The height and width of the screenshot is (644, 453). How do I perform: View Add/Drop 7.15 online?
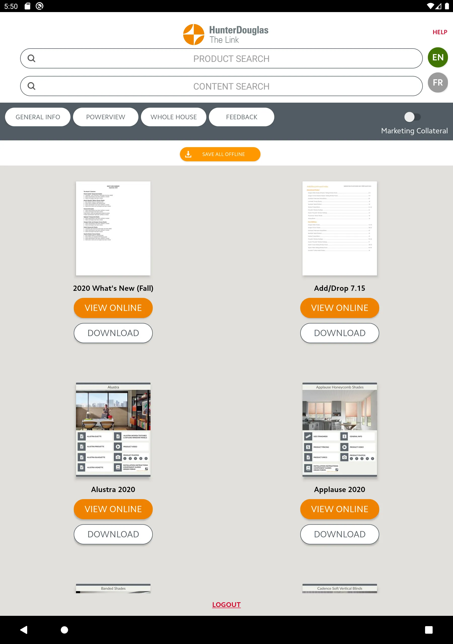tap(339, 308)
